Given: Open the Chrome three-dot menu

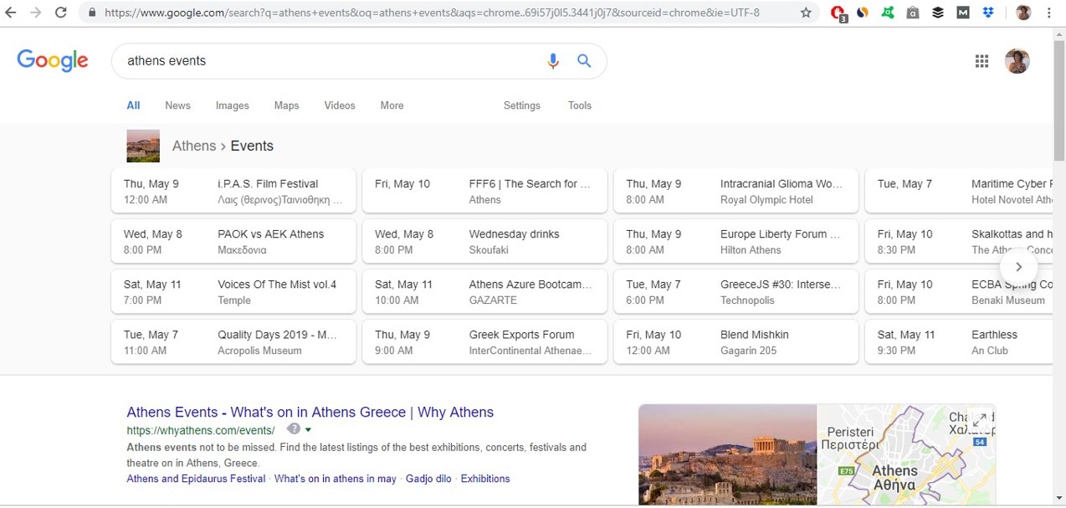Looking at the screenshot, I should (1049, 13).
